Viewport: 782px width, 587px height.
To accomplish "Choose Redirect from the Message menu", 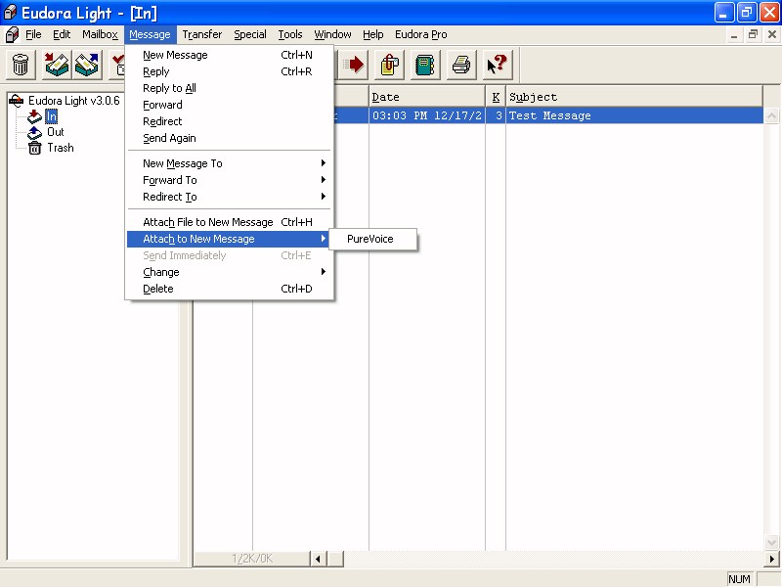I will (229, 121).
